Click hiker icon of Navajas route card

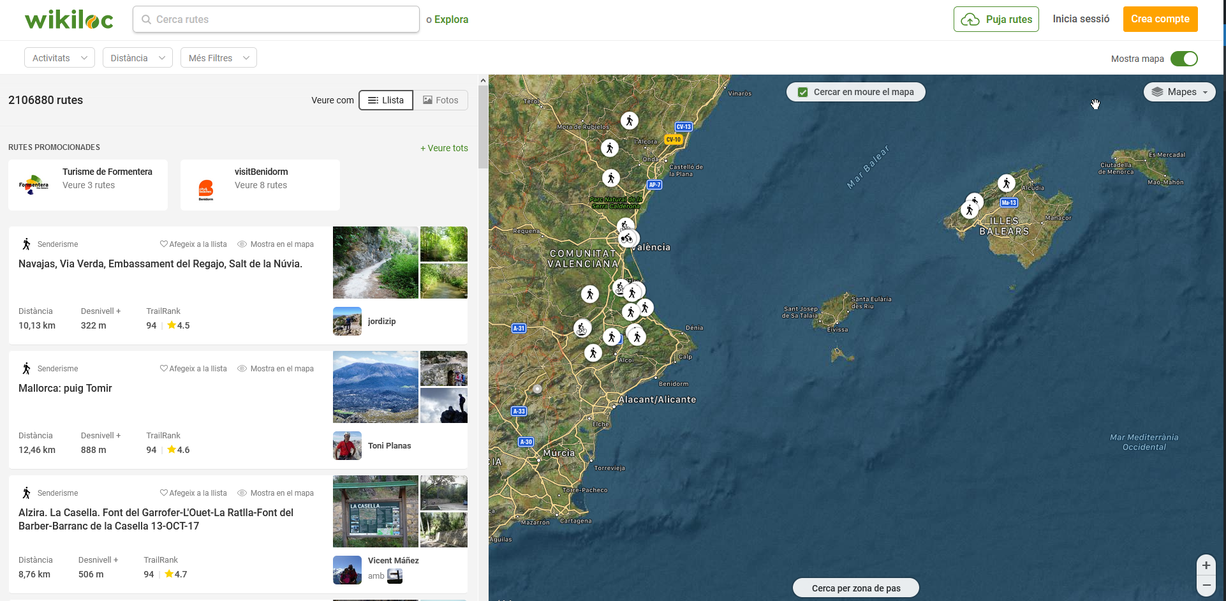[26, 244]
